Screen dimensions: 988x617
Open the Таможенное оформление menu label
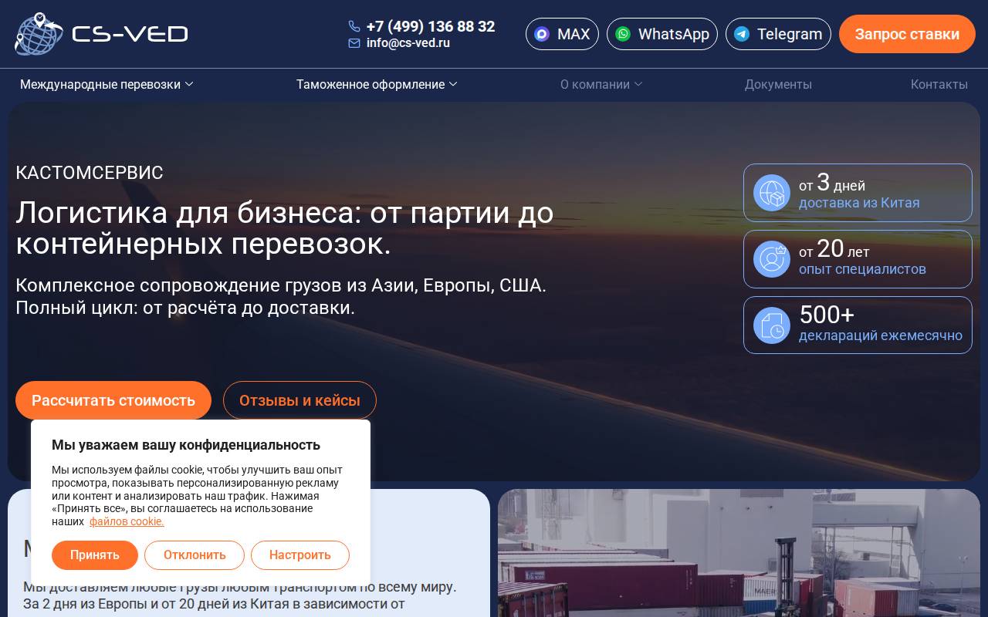point(370,84)
